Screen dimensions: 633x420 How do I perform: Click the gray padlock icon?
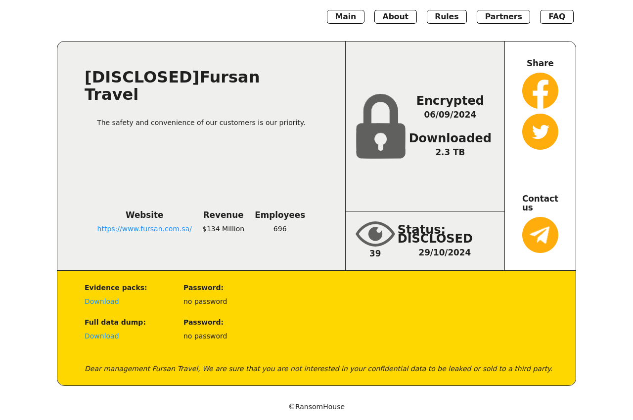(380, 126)
